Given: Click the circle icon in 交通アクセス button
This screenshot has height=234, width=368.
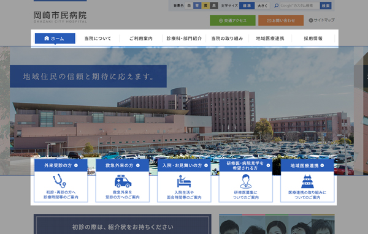Looking at the screenshot, I should click(x=221, y=21).
